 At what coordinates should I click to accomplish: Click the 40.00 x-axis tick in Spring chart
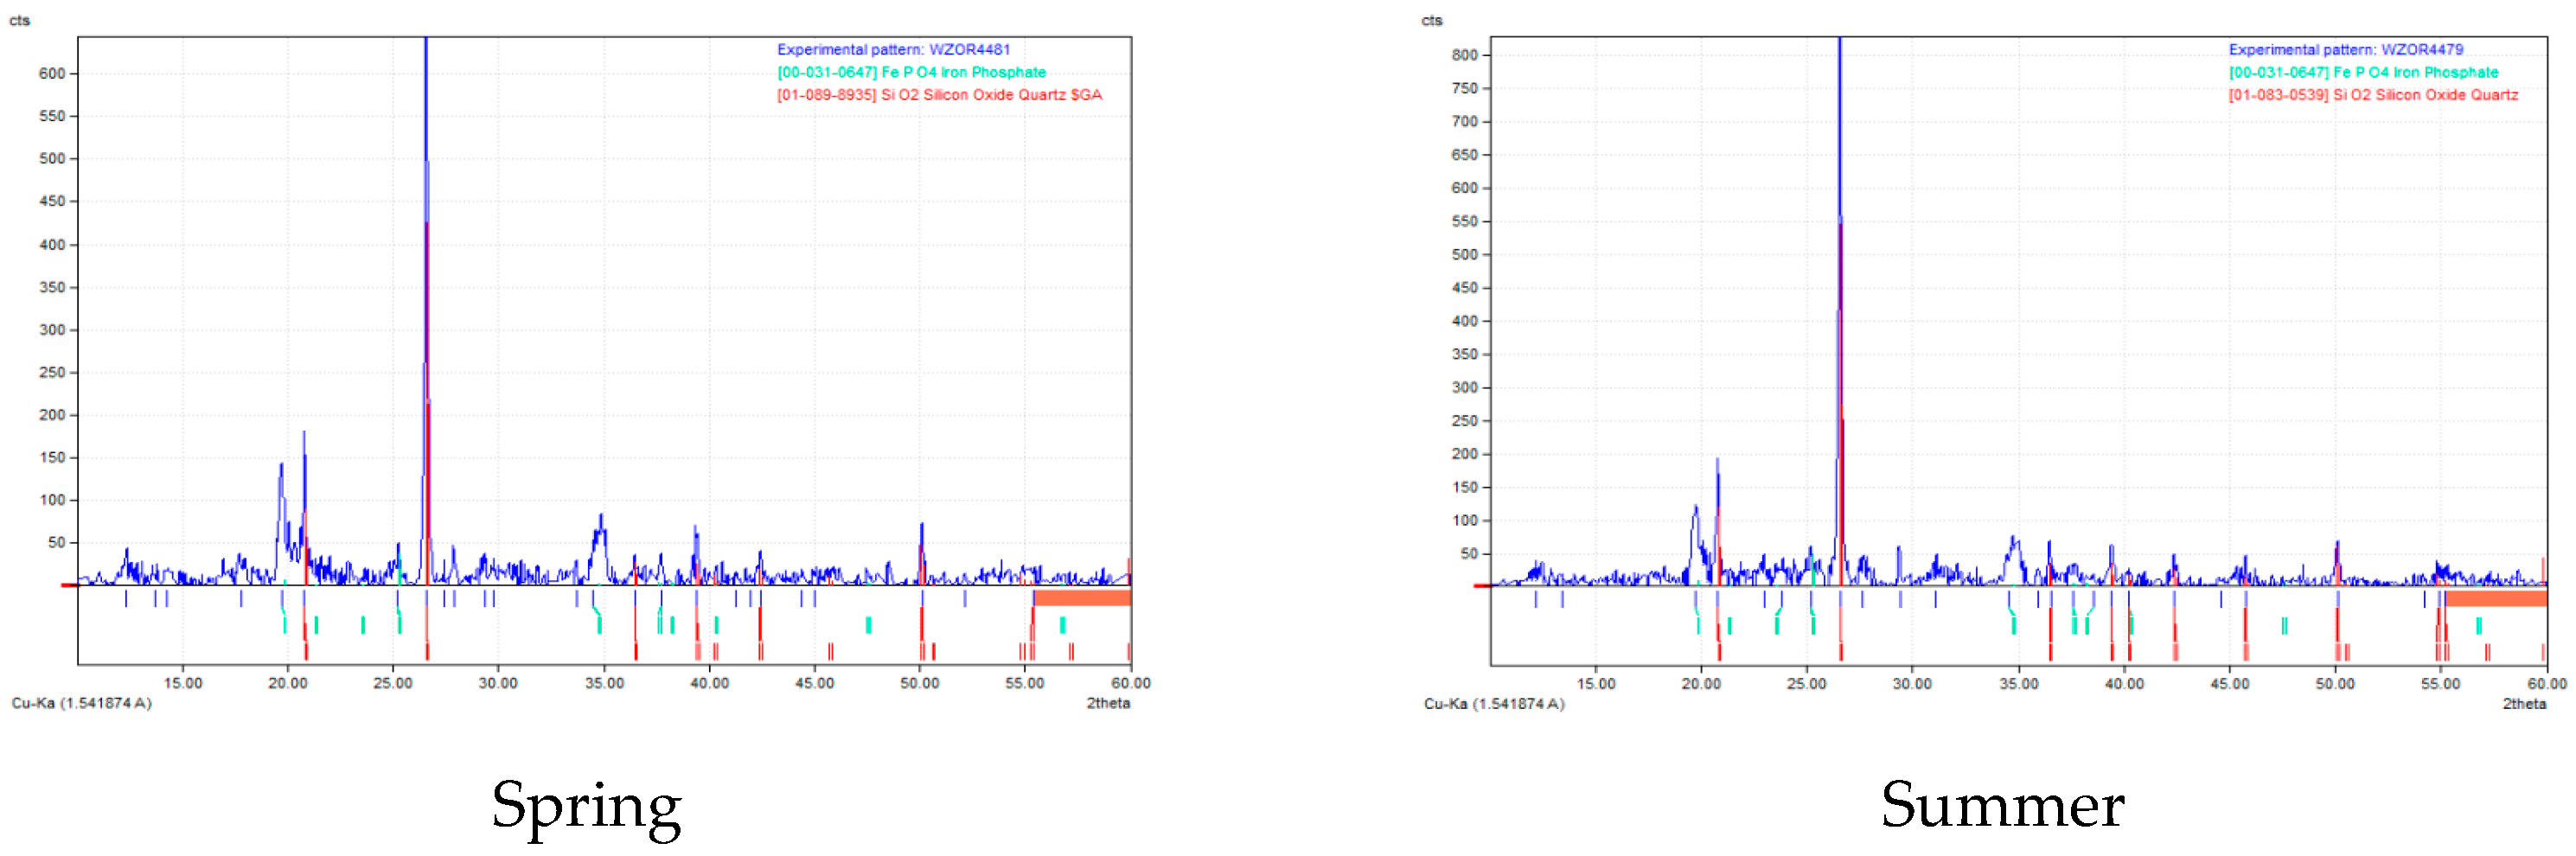coord(709,683)
